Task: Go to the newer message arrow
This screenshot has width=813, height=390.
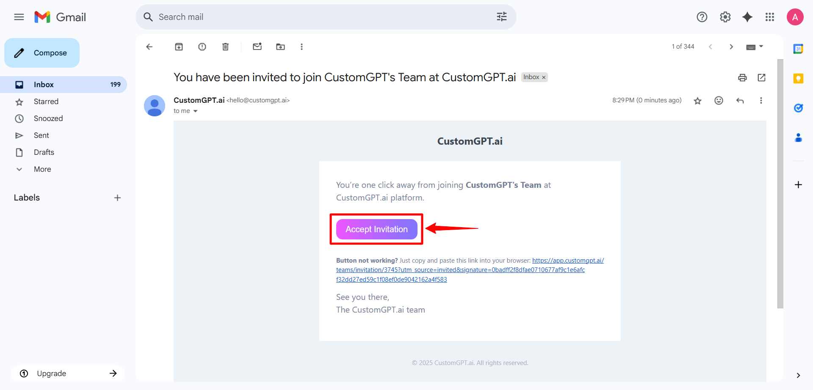Action: 711,47
